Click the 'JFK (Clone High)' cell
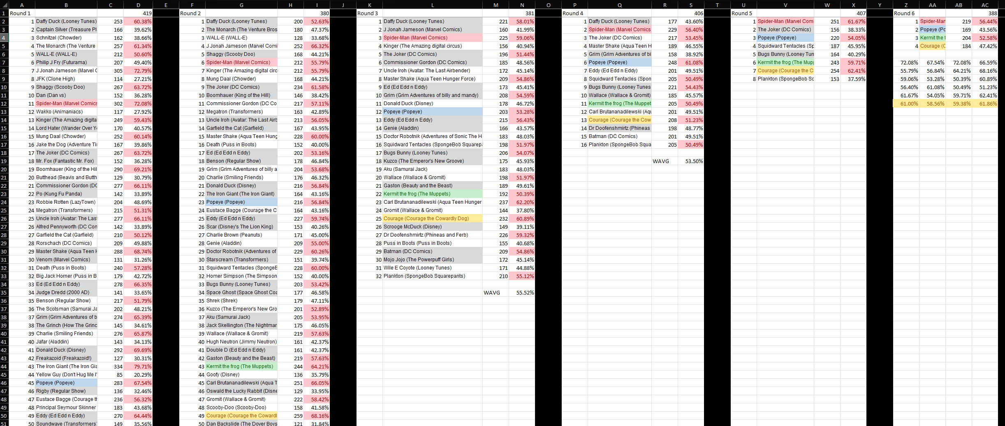This screenshot has height=426, width=1005. tap(66, 79)
